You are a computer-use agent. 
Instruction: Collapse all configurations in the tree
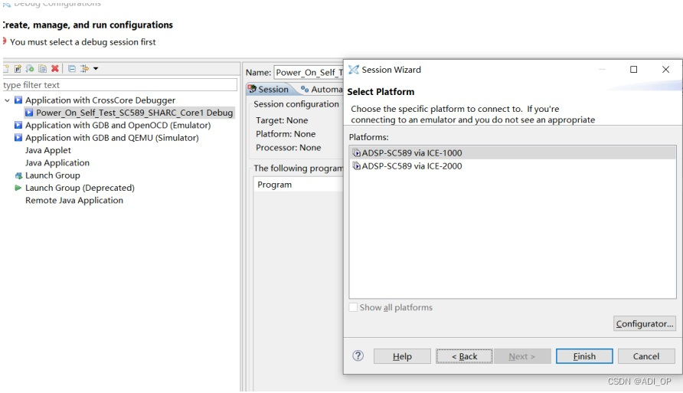72,68
